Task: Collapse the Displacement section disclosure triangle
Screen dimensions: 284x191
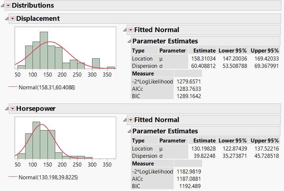Action: (x=6, y=18)
